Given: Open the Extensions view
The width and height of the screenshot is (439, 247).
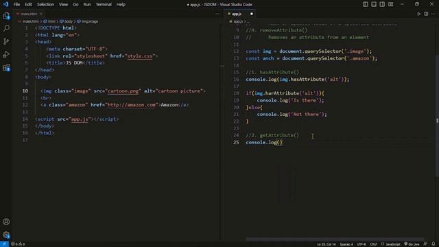Looking at the screenshot, I should click(6, 67).
